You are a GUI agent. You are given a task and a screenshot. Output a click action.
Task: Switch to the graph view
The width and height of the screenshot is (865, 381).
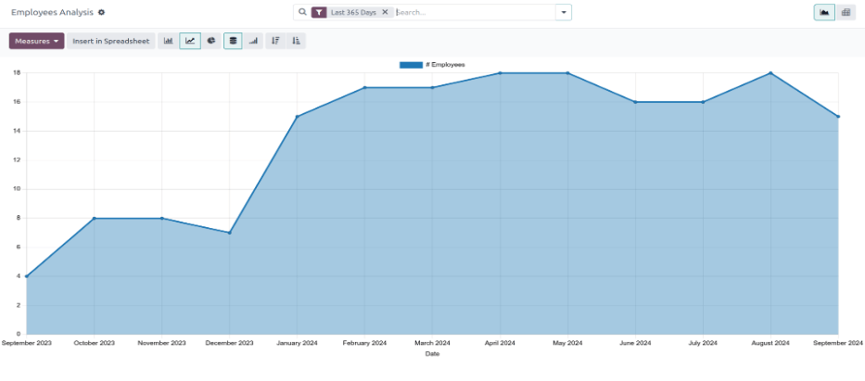(824, 12)
